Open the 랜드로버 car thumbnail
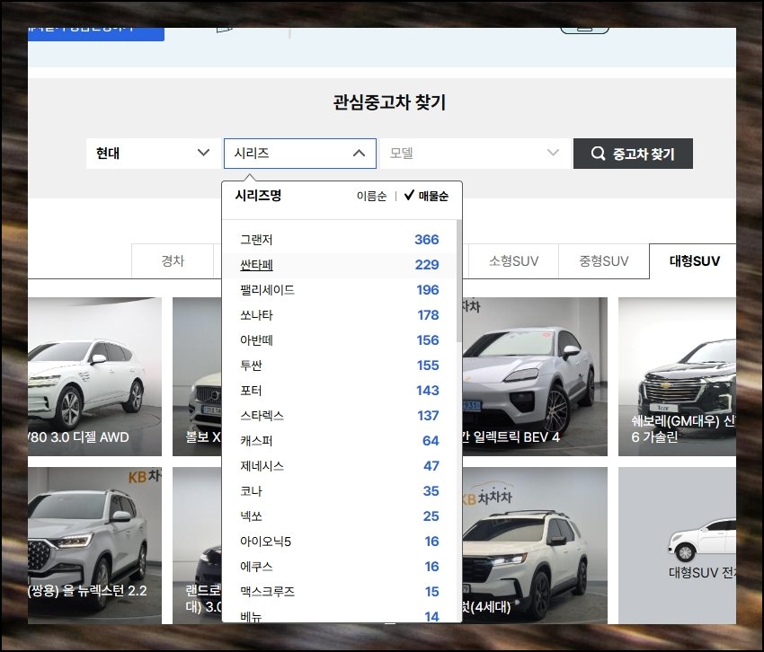This screenshot has width=764, height=652. [x=197, y=545]
